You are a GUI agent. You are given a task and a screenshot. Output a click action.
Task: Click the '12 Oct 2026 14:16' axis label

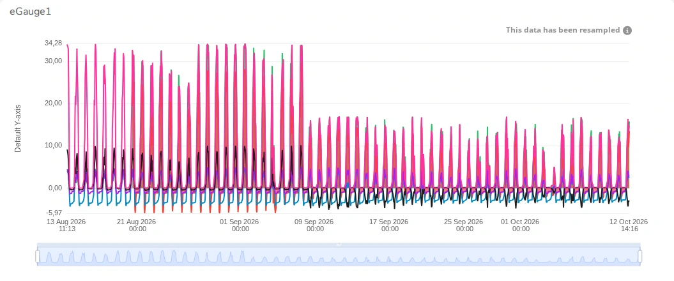coord(629,225)
